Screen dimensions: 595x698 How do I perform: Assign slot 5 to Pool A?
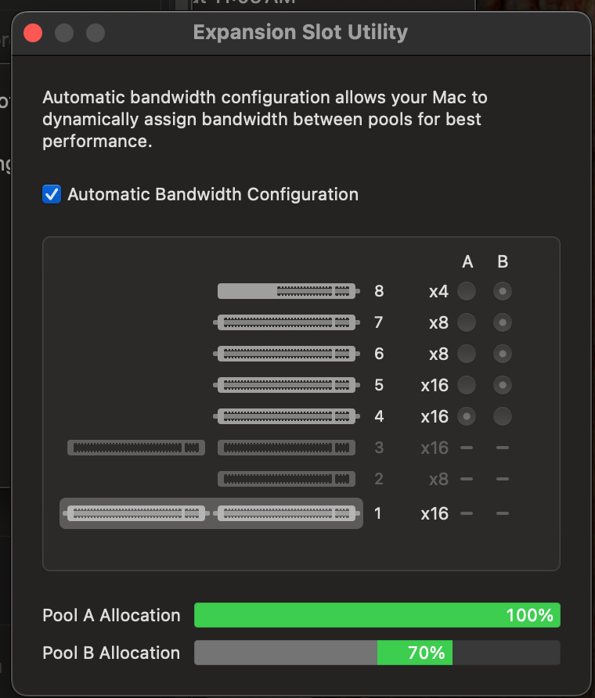coord(467,385)
